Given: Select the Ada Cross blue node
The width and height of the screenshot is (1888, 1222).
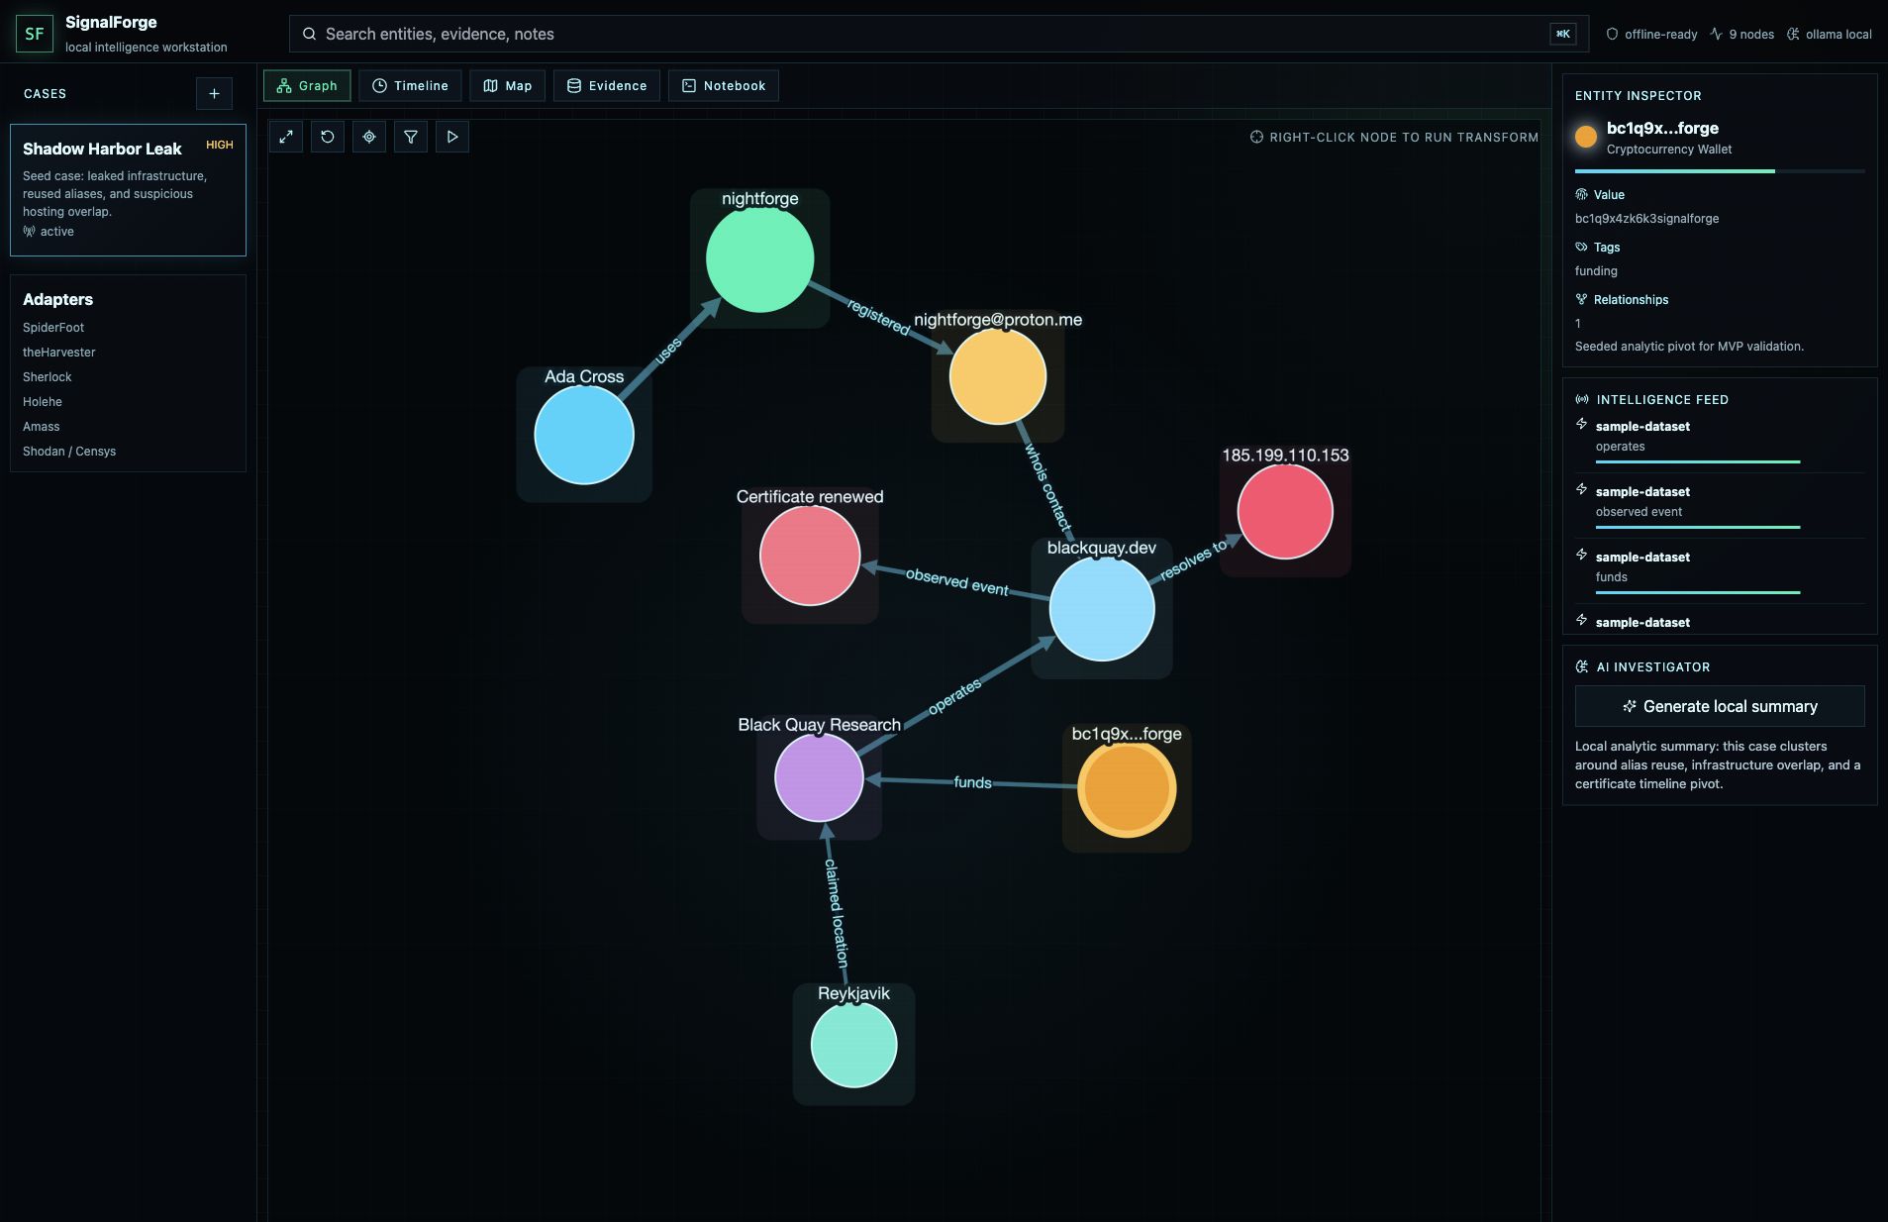Looking at the screenshot, I should pos(584,435).
